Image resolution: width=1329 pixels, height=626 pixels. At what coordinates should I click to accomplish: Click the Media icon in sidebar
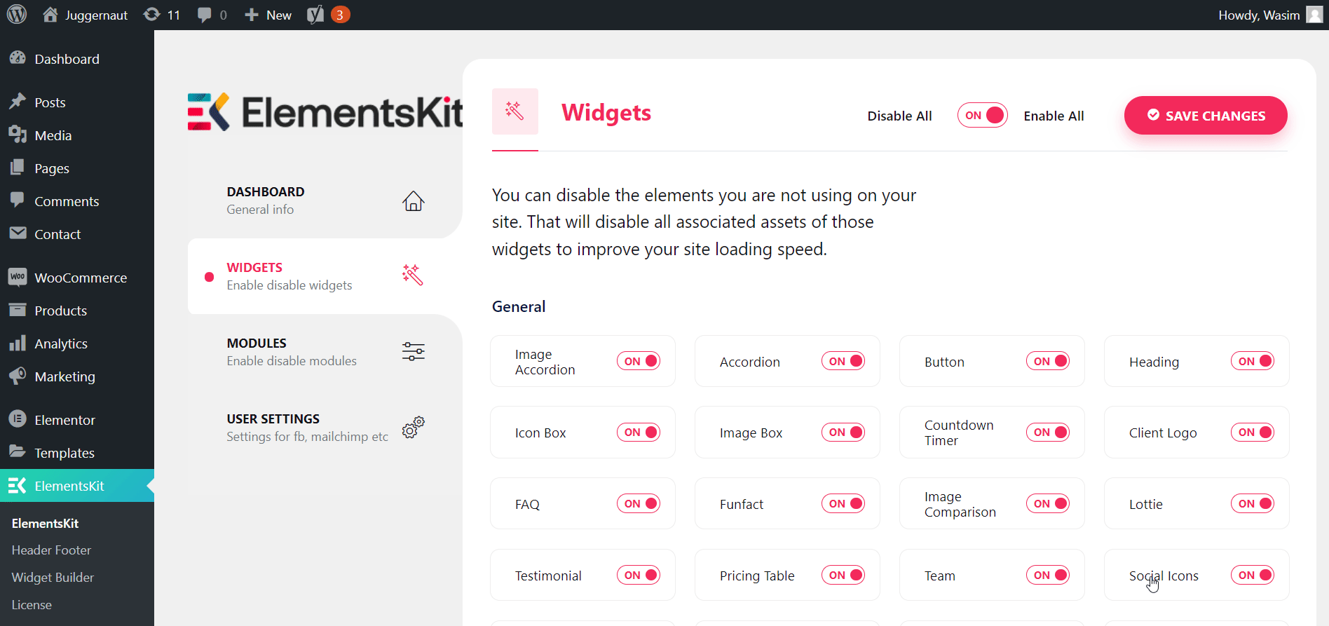pos(18,135)
